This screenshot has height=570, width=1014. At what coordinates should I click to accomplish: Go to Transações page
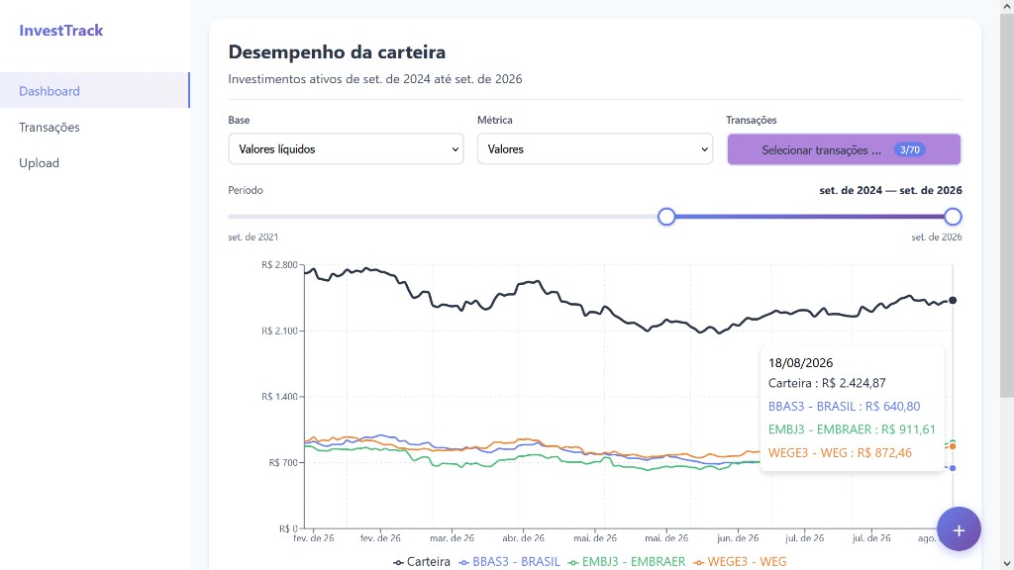pos(94,127)
